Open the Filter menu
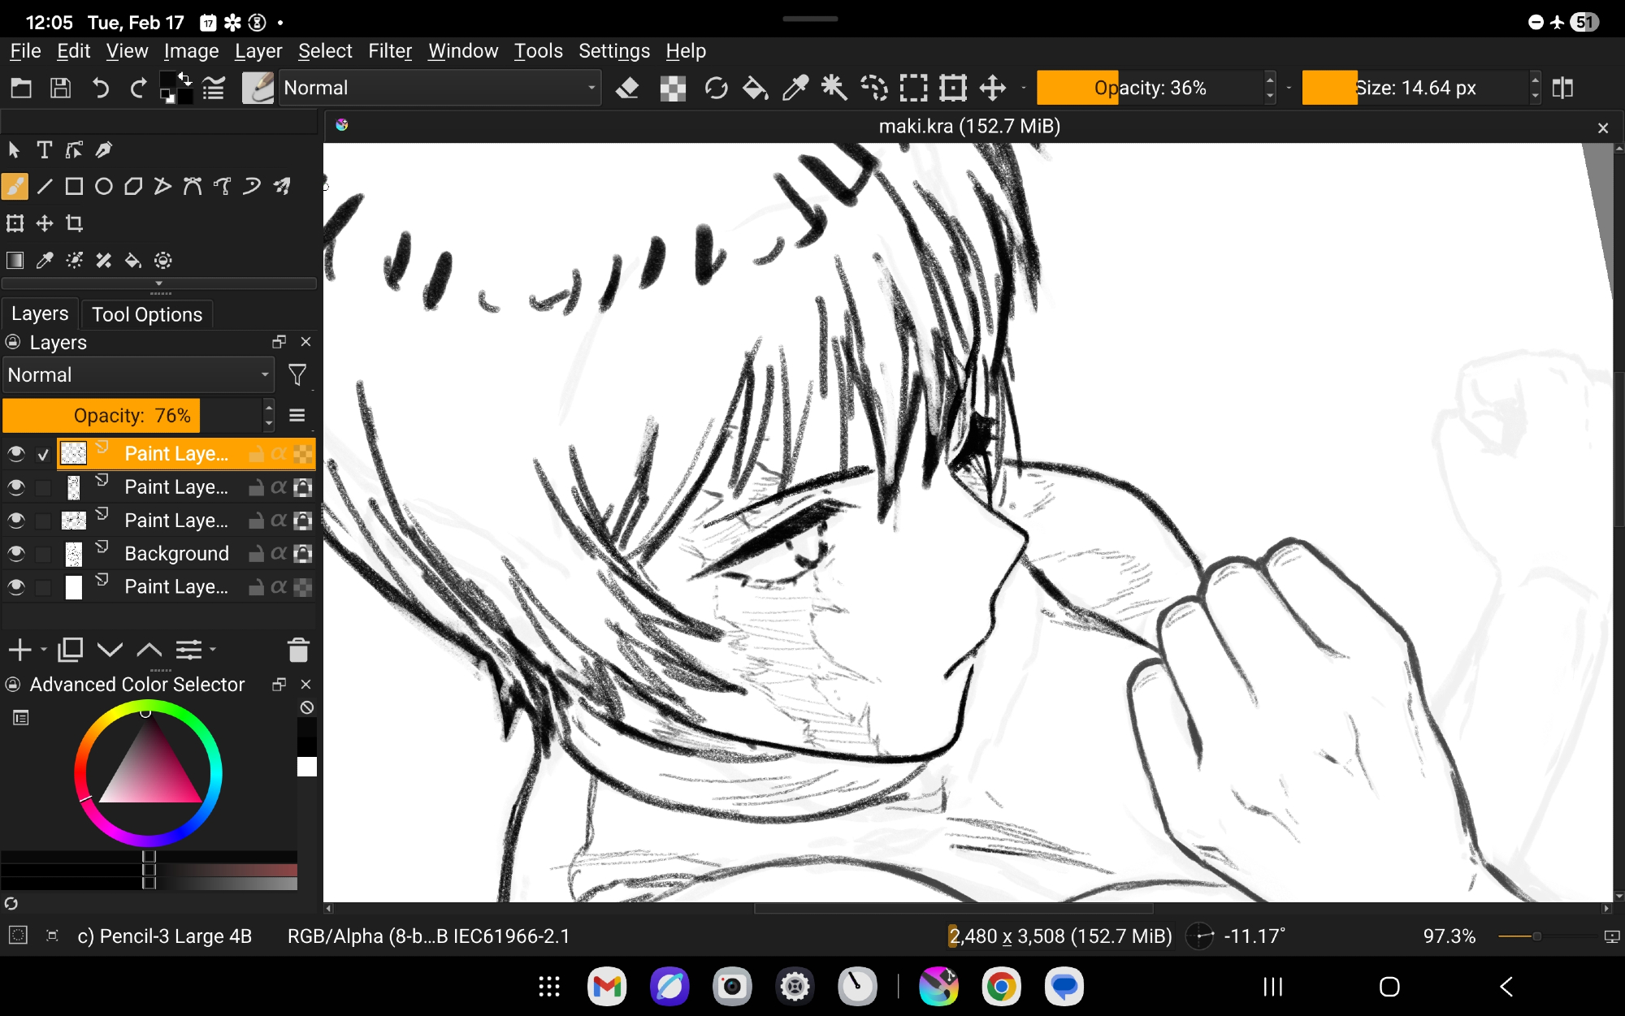Viewport: 1625px width, 1016px height. click(x=389, y=51)
